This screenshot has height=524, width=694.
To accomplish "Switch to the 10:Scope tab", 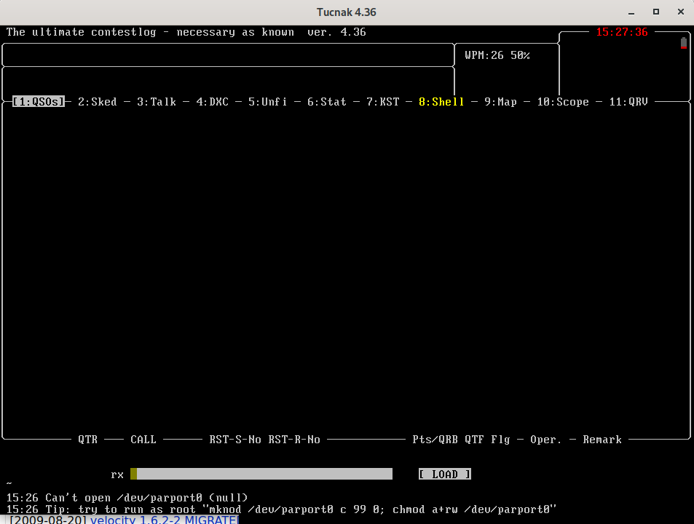I will click(x=563, y=102).
